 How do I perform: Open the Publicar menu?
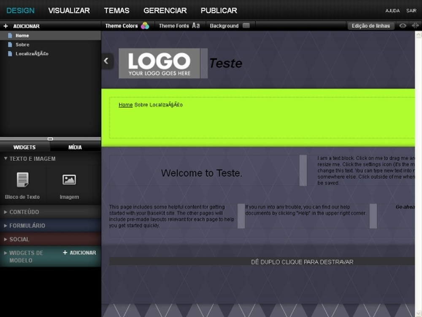pos(219,11)
